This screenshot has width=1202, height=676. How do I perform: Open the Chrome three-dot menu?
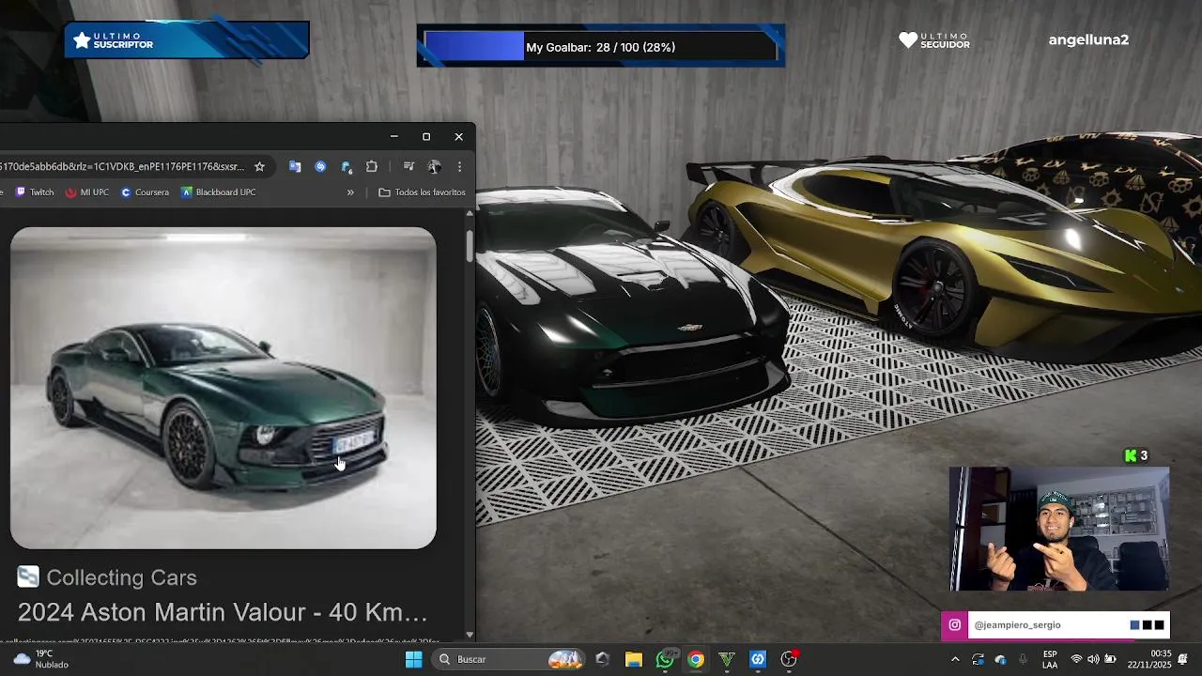click(459, 167)
